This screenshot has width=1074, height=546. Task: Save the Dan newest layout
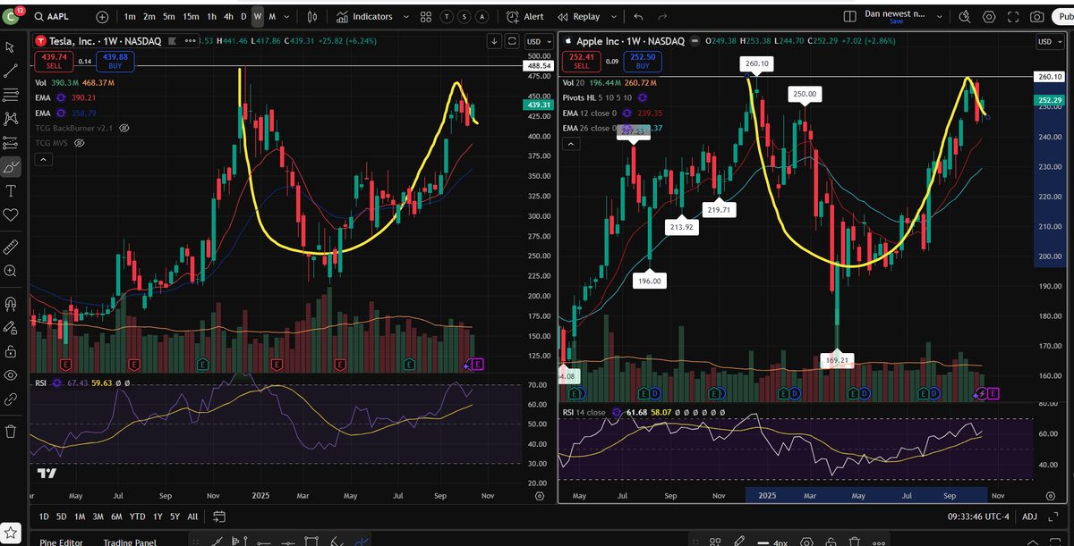(896, 21)
